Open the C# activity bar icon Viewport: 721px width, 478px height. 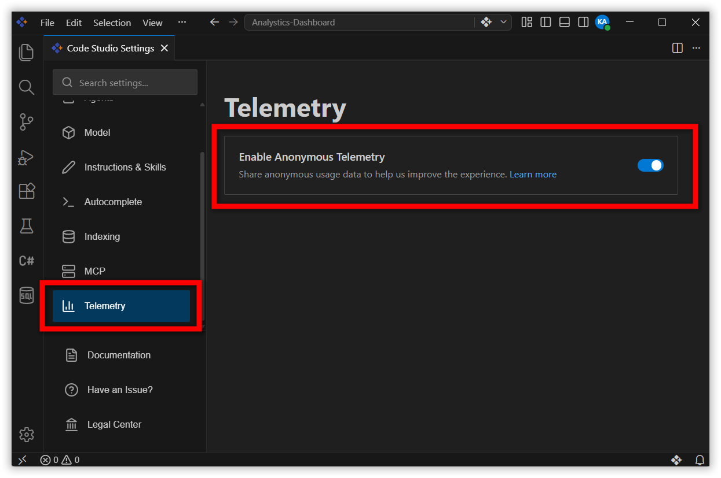27,261
